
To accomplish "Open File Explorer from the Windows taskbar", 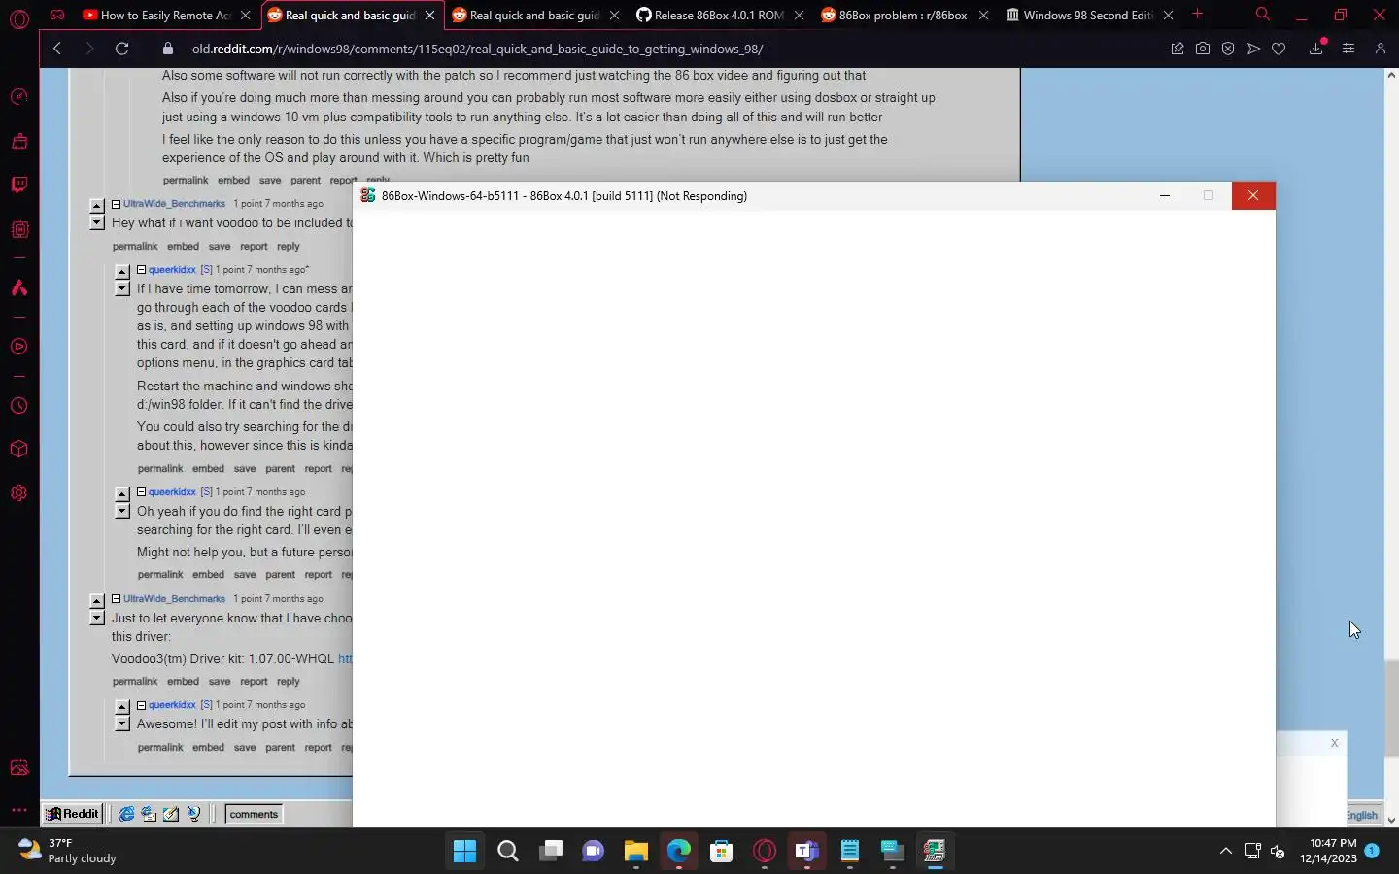I will (636, 852).
